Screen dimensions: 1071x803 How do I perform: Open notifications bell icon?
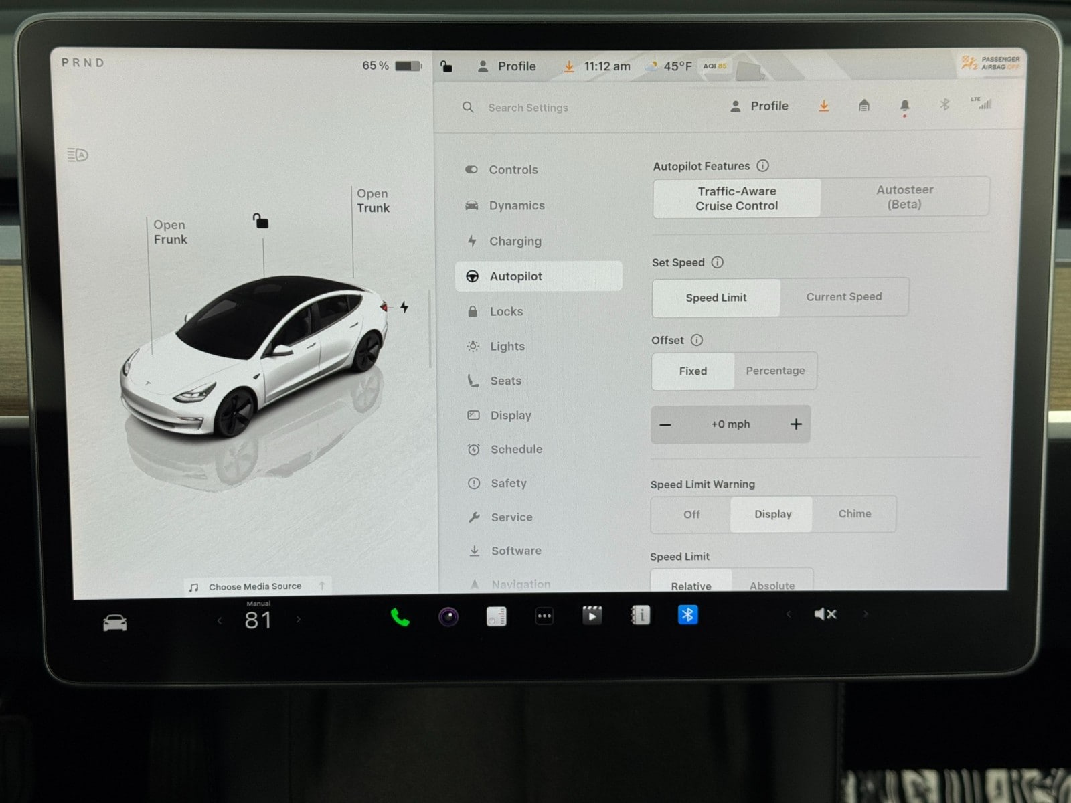(x=904, y=106)
